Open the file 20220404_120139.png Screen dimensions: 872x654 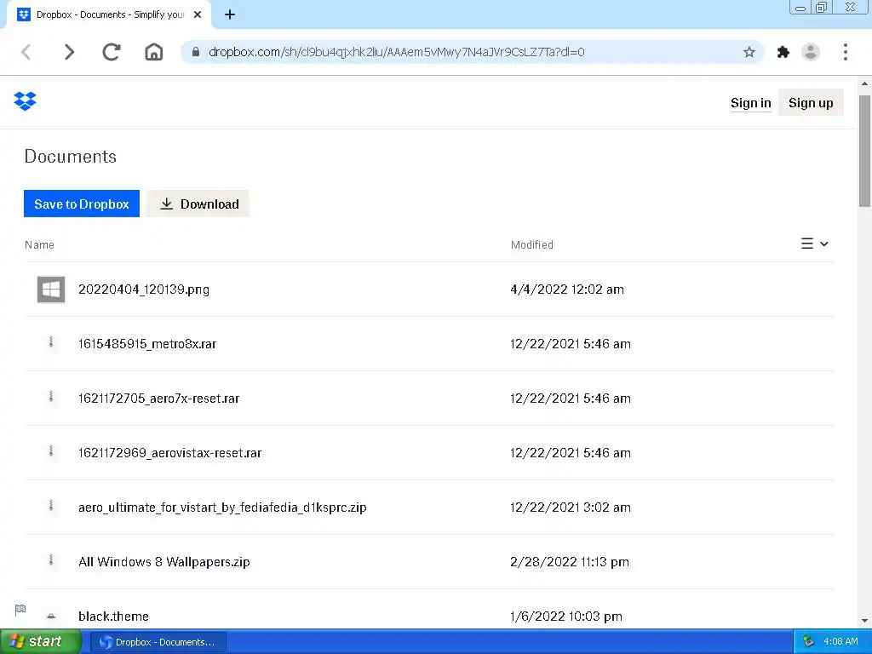[144, 290]
